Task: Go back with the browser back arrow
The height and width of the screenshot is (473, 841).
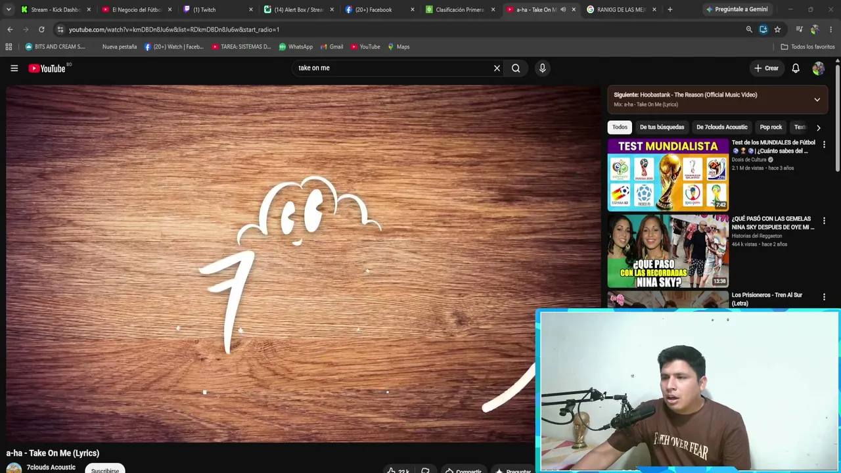Action: point(10,30)
